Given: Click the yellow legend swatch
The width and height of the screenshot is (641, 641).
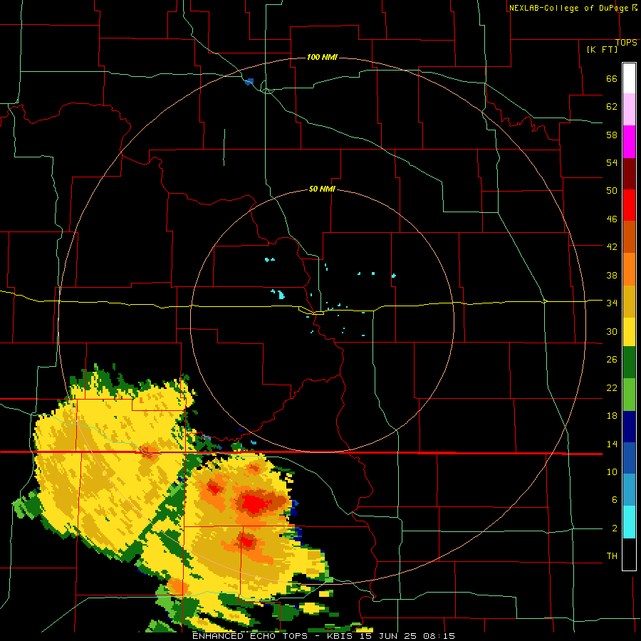Looking at the screenshot, I should 629,332.
